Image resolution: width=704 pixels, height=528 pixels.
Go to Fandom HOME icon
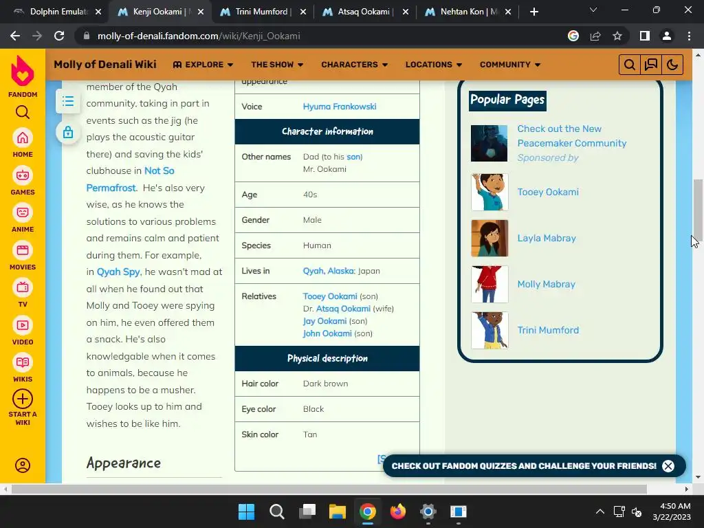(x=23, y=137)
